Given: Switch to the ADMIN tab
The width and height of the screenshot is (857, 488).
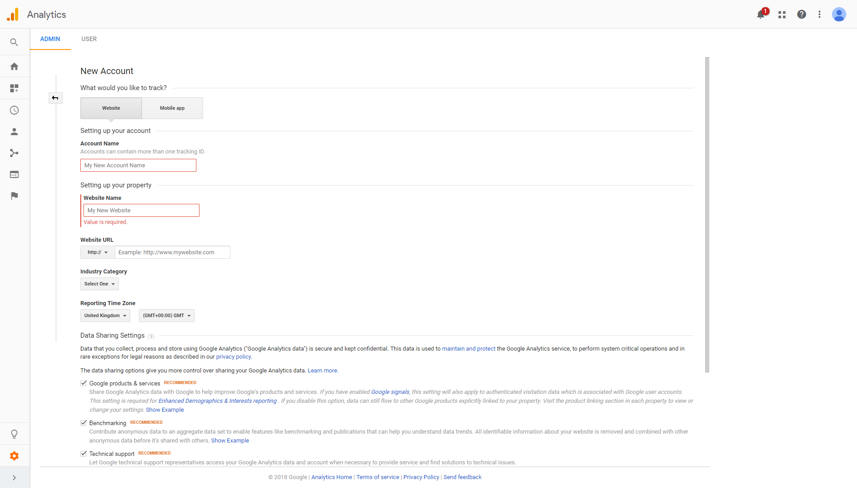Looking at the screenshot, I should click(50, 39).
